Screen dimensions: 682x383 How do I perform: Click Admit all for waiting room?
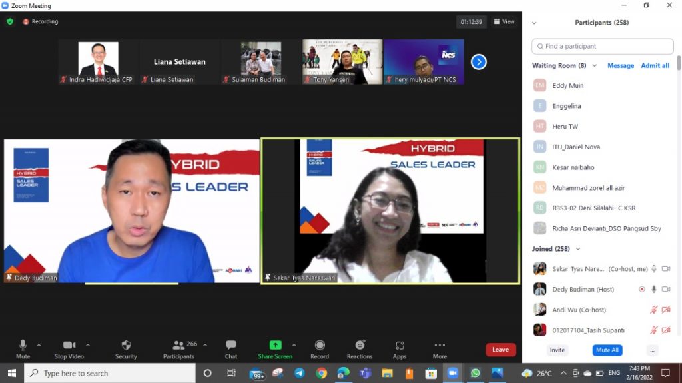pos(655,66)
